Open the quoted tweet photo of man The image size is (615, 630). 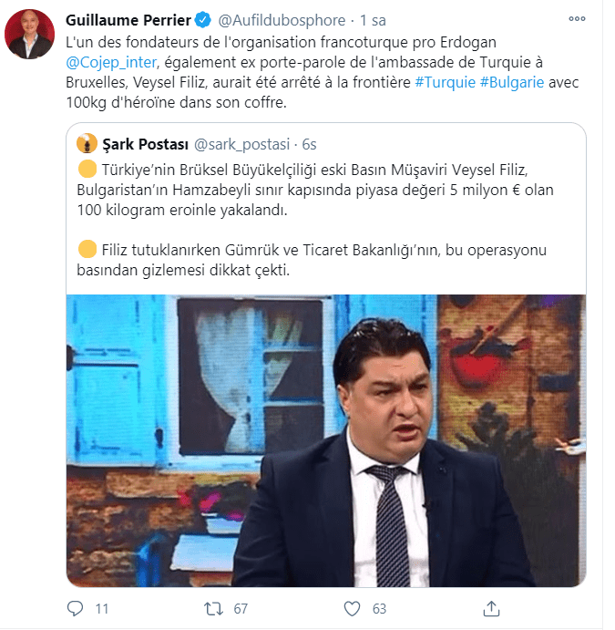[x=326, y=440]
